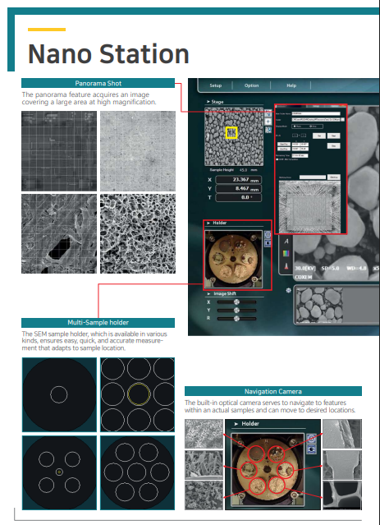Collapse the Image Shift panel arrow
The width and height of the screenshot is (380, 525).
pos(208,293)
